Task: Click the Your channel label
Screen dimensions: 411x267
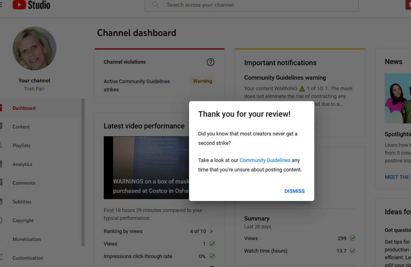Action: [35, 80]
